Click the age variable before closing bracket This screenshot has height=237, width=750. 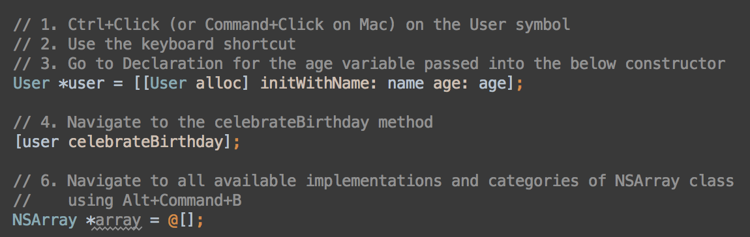(x=492, y=84)
